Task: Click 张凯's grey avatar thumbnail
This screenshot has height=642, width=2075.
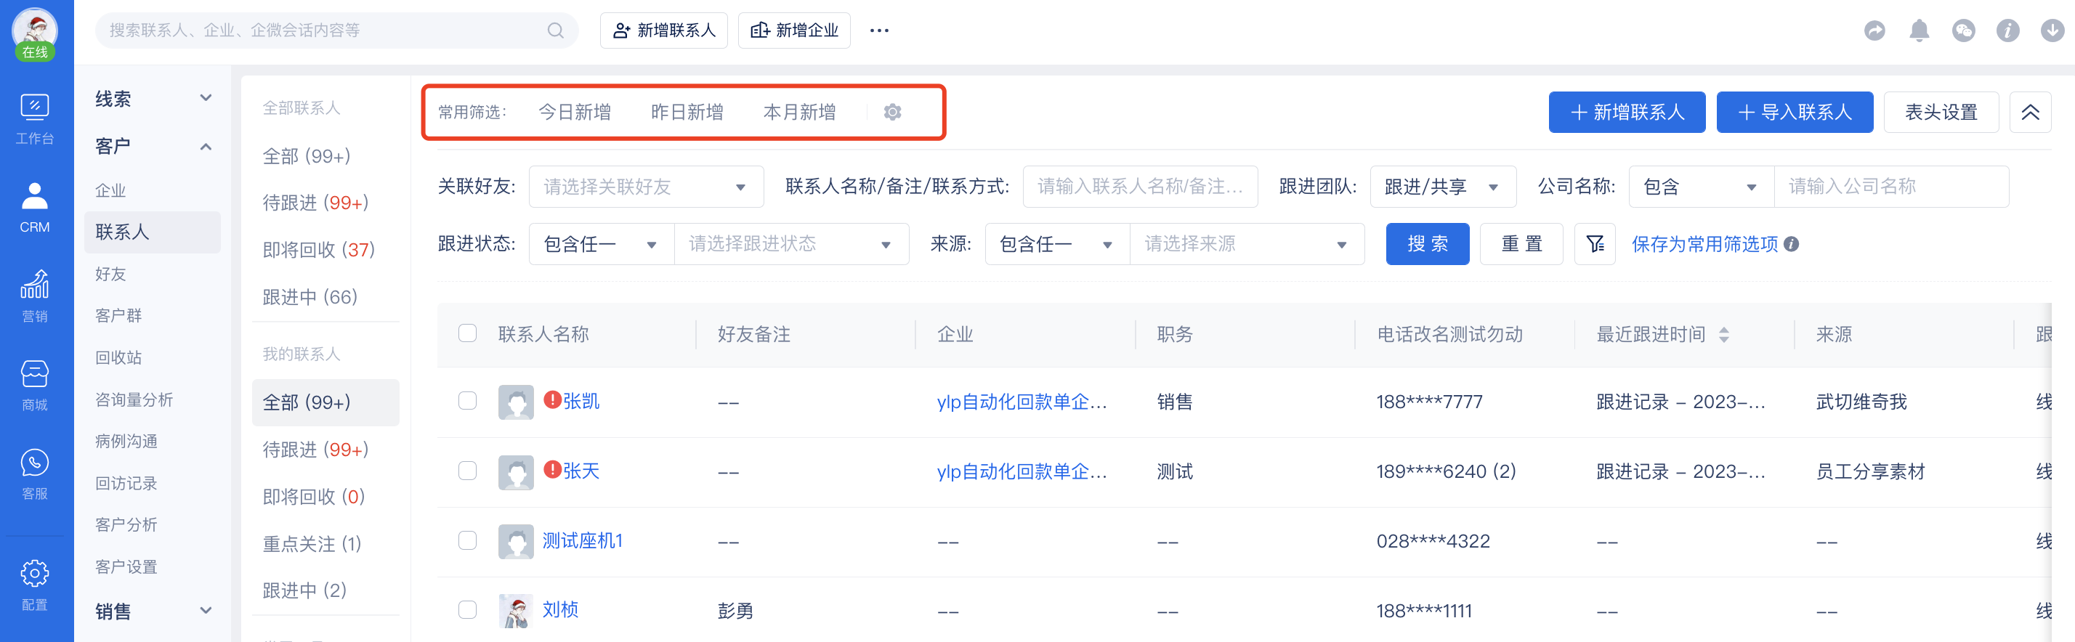Action: pyautogui.click(x=516, y=402)
